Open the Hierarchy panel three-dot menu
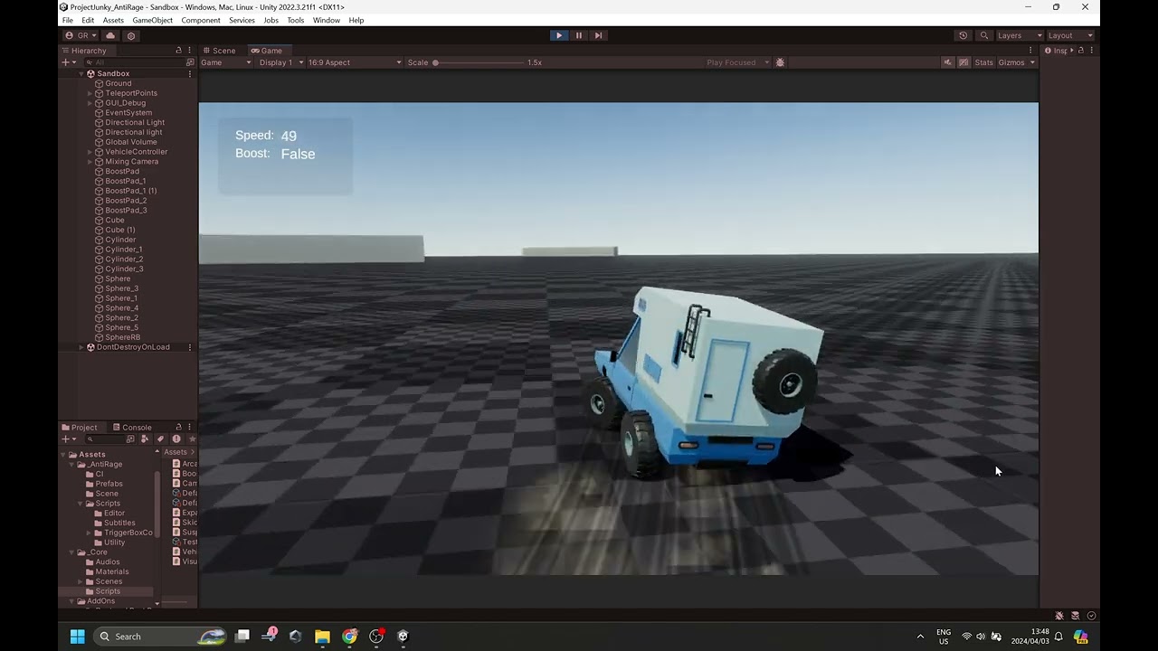Viewport: 1158px width, 651px height. click(190, 51)
